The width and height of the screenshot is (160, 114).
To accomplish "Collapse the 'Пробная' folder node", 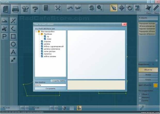I will click(x=39, y=34).
